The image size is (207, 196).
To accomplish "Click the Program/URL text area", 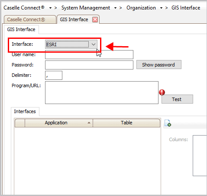I will pos(102,92).
